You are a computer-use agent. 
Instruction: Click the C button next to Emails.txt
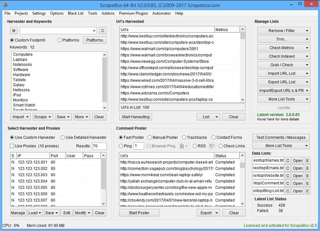click(x=288, y=168)
